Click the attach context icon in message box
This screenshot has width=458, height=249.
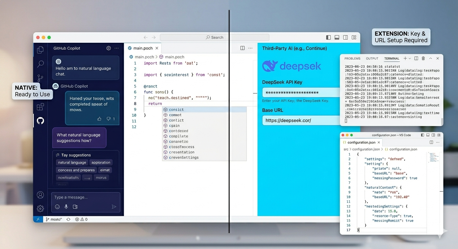75,207
